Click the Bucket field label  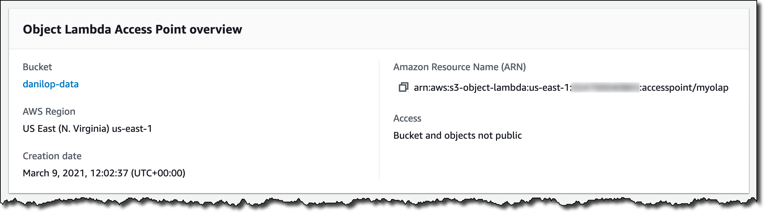click(37, 67)
